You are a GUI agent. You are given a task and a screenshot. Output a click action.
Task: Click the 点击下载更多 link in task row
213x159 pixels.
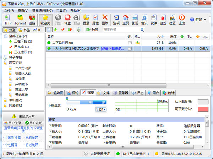tap(112, 49)
